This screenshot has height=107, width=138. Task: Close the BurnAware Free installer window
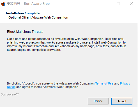click(131, 4)
